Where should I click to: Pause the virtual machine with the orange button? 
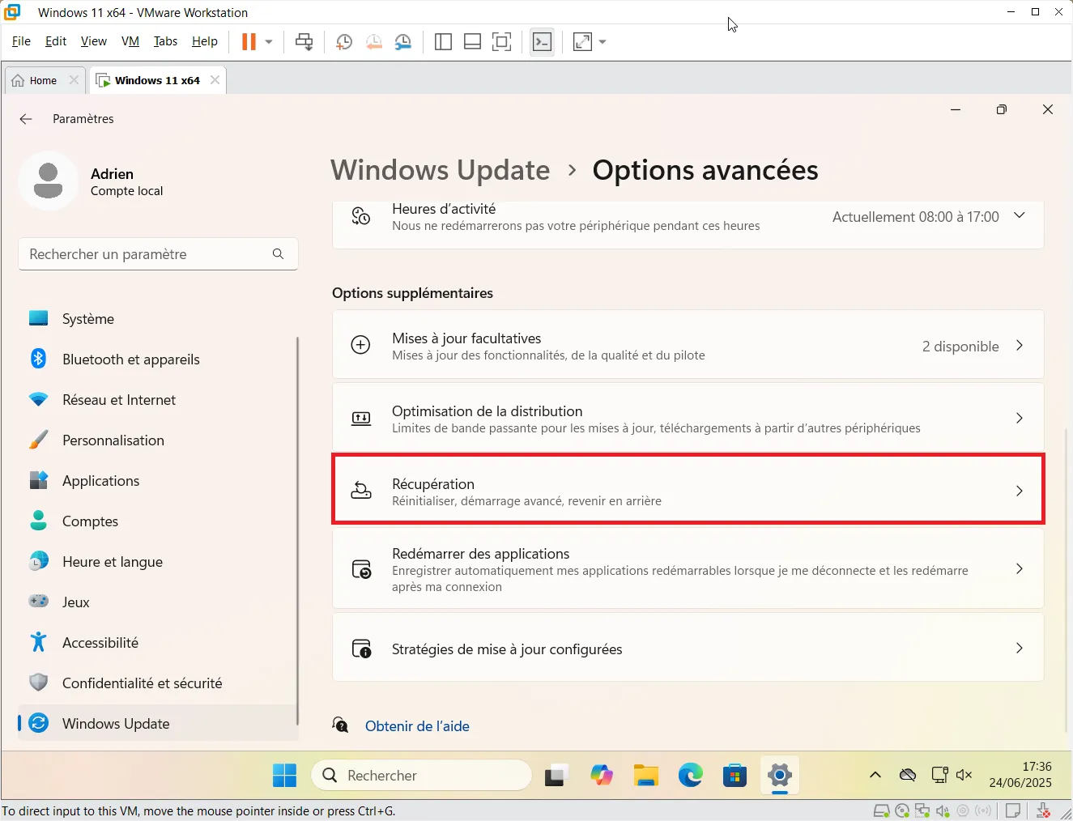(249, 41)
